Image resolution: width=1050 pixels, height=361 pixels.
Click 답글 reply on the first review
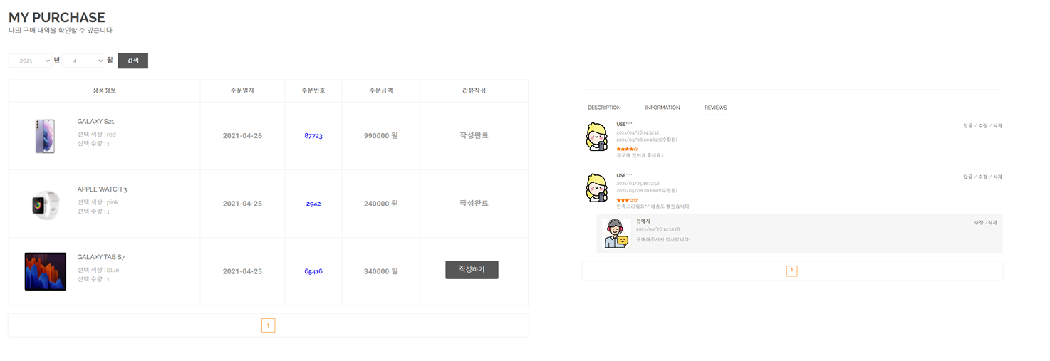tap(967, 125)
